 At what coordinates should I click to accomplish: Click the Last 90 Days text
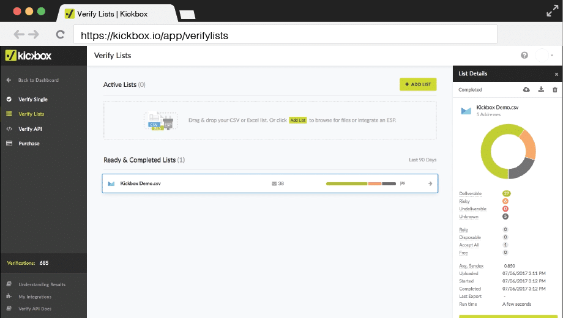(x=423, y=160)
